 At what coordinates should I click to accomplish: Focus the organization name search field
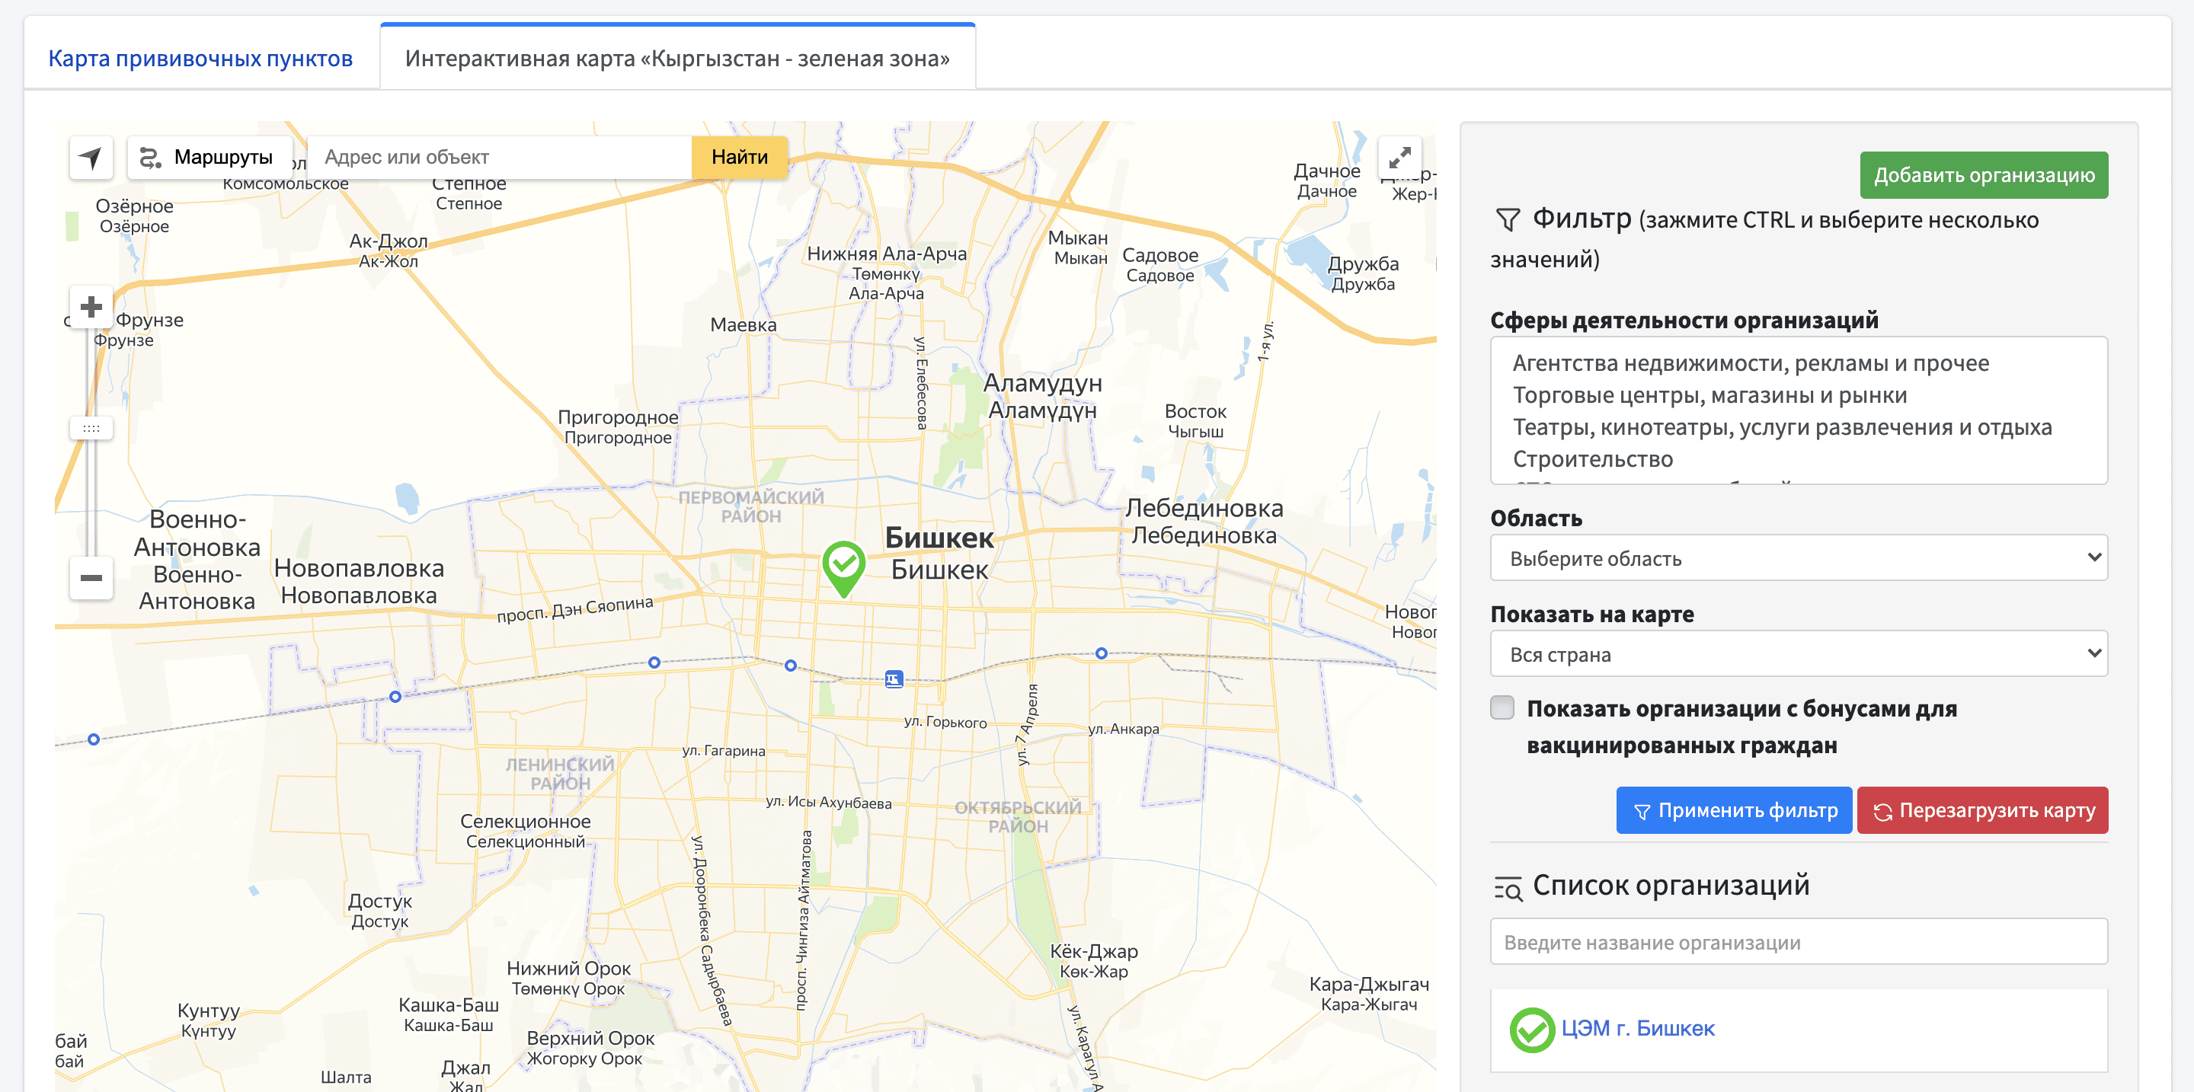pyautogui.click(x=1798, y=942)
